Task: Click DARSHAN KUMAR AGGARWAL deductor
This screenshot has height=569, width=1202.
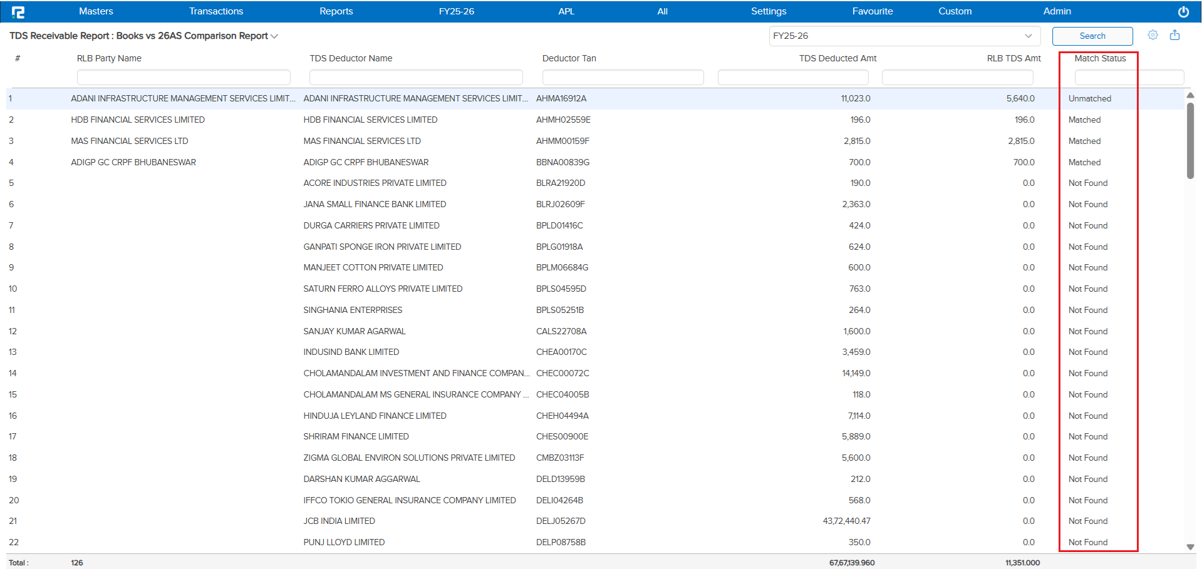Action: pos(361,479)
